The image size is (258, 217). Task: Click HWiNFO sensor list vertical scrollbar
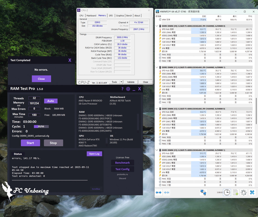(x=256, y=111)
